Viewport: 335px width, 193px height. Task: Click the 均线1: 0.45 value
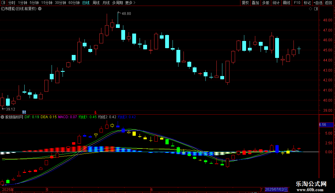point(87,117)
